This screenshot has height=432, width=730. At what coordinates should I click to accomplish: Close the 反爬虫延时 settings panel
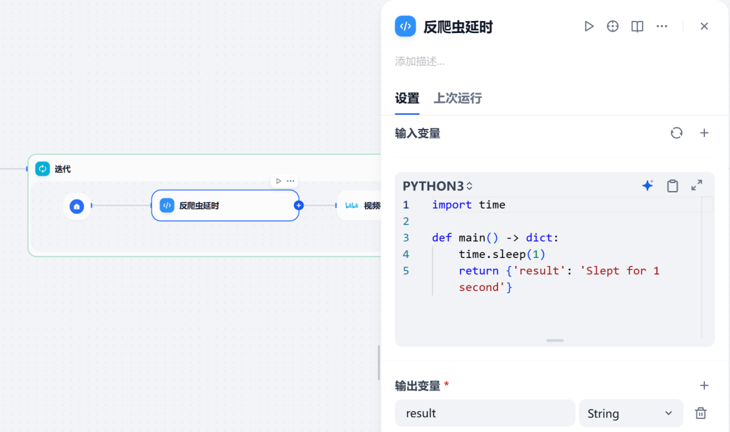[704, 26]
